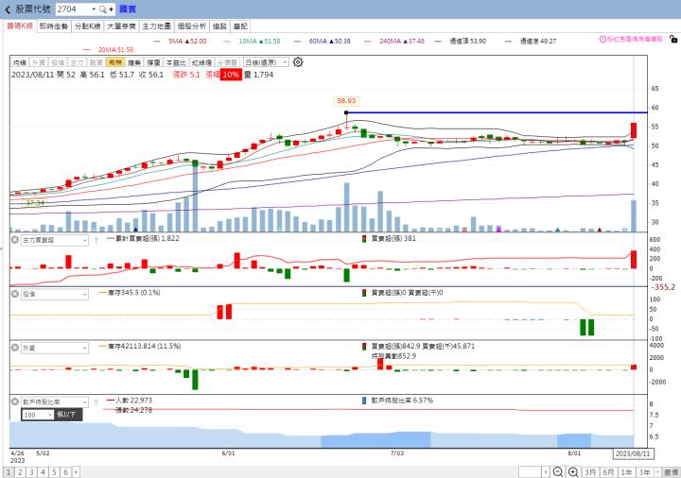Image resolution: width=681 pixels, height=478 pixels.
Task: Click the stock code input field 2704
Action: pos(77,9)
